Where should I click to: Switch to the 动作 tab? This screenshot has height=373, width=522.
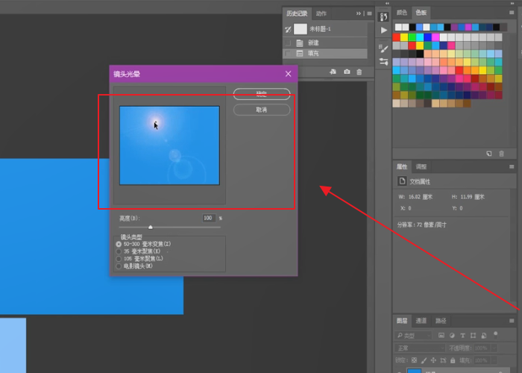(x=321, y=13)
